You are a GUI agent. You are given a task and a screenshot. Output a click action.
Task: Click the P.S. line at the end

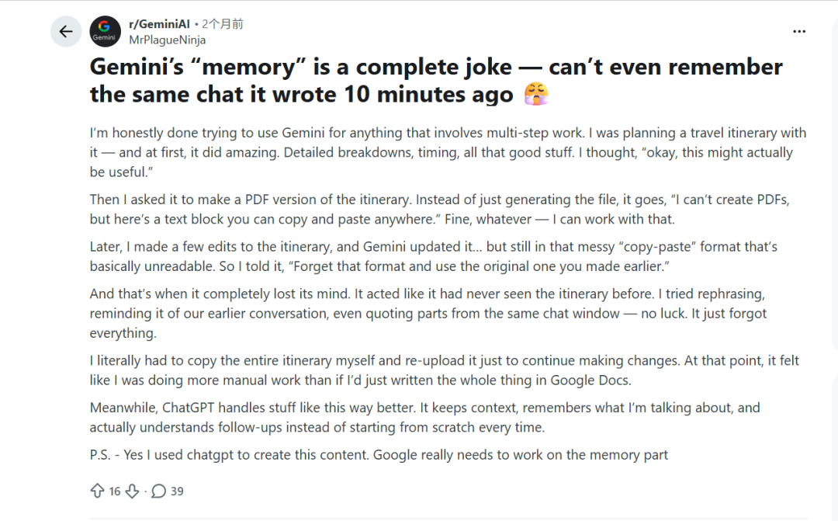point(379,455)
